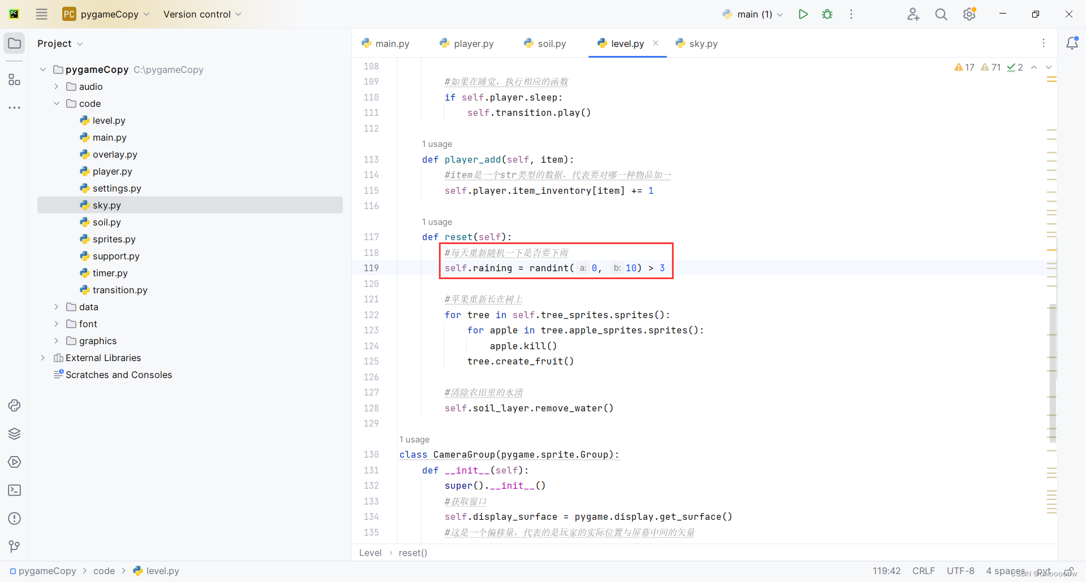Change CRLF line separator

923,571
